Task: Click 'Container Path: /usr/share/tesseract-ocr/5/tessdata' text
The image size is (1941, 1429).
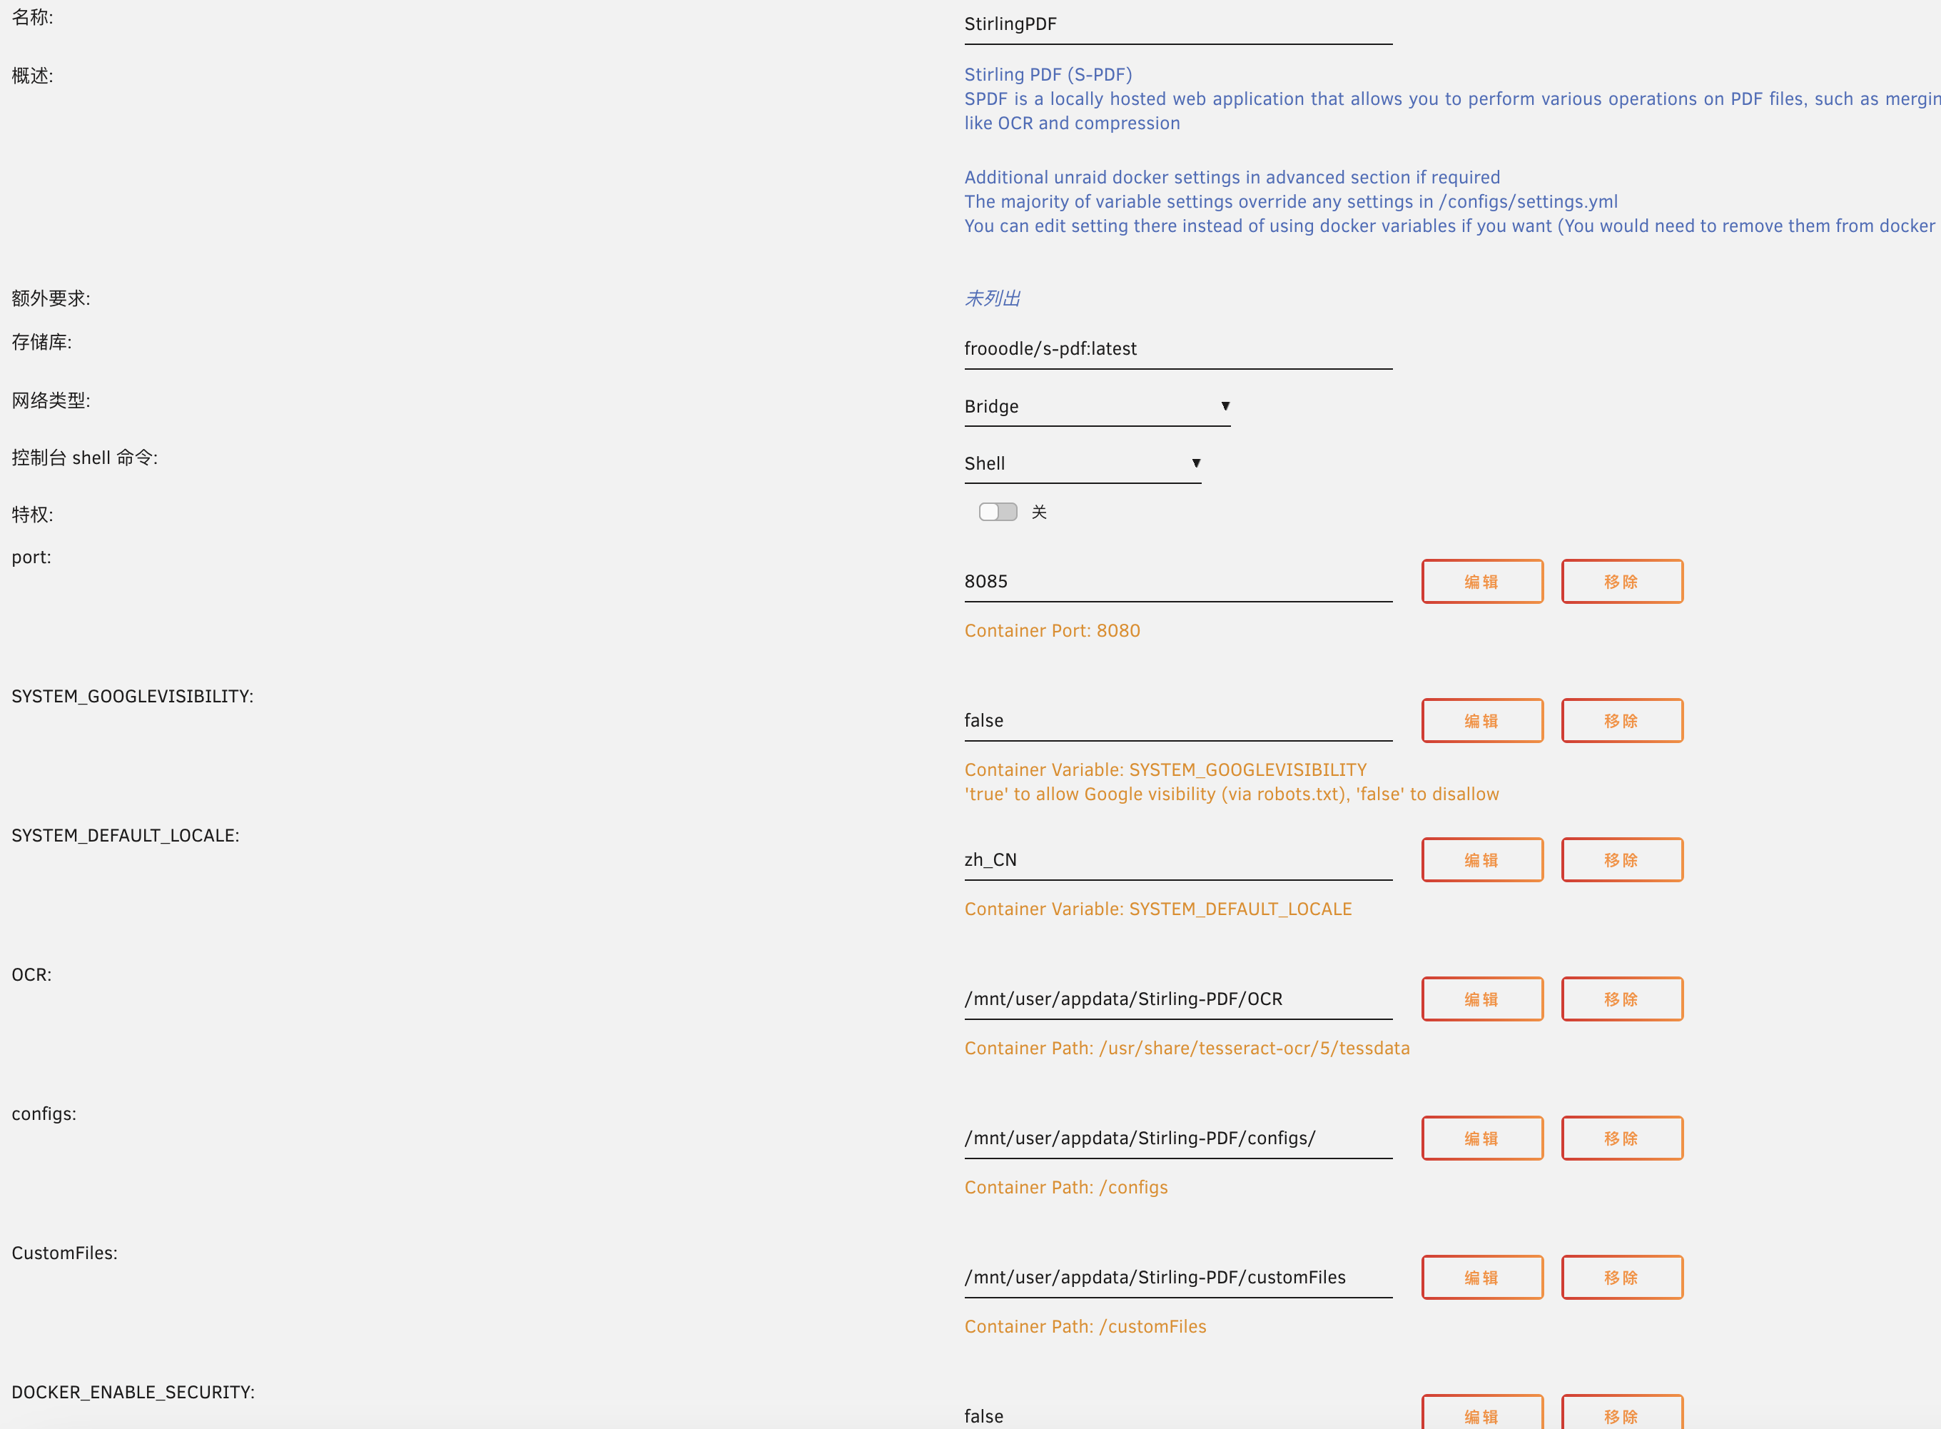Action: pyautogui.click(x=1187, y=1049)
